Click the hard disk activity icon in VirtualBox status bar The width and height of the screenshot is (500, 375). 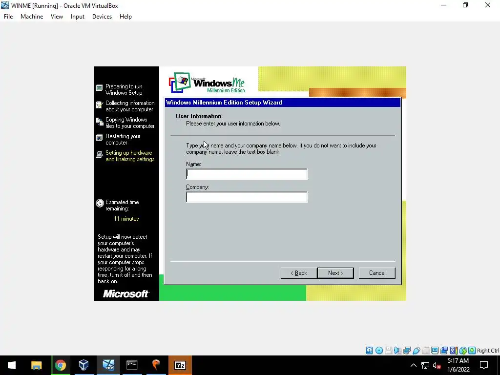[x=369, y=351]
